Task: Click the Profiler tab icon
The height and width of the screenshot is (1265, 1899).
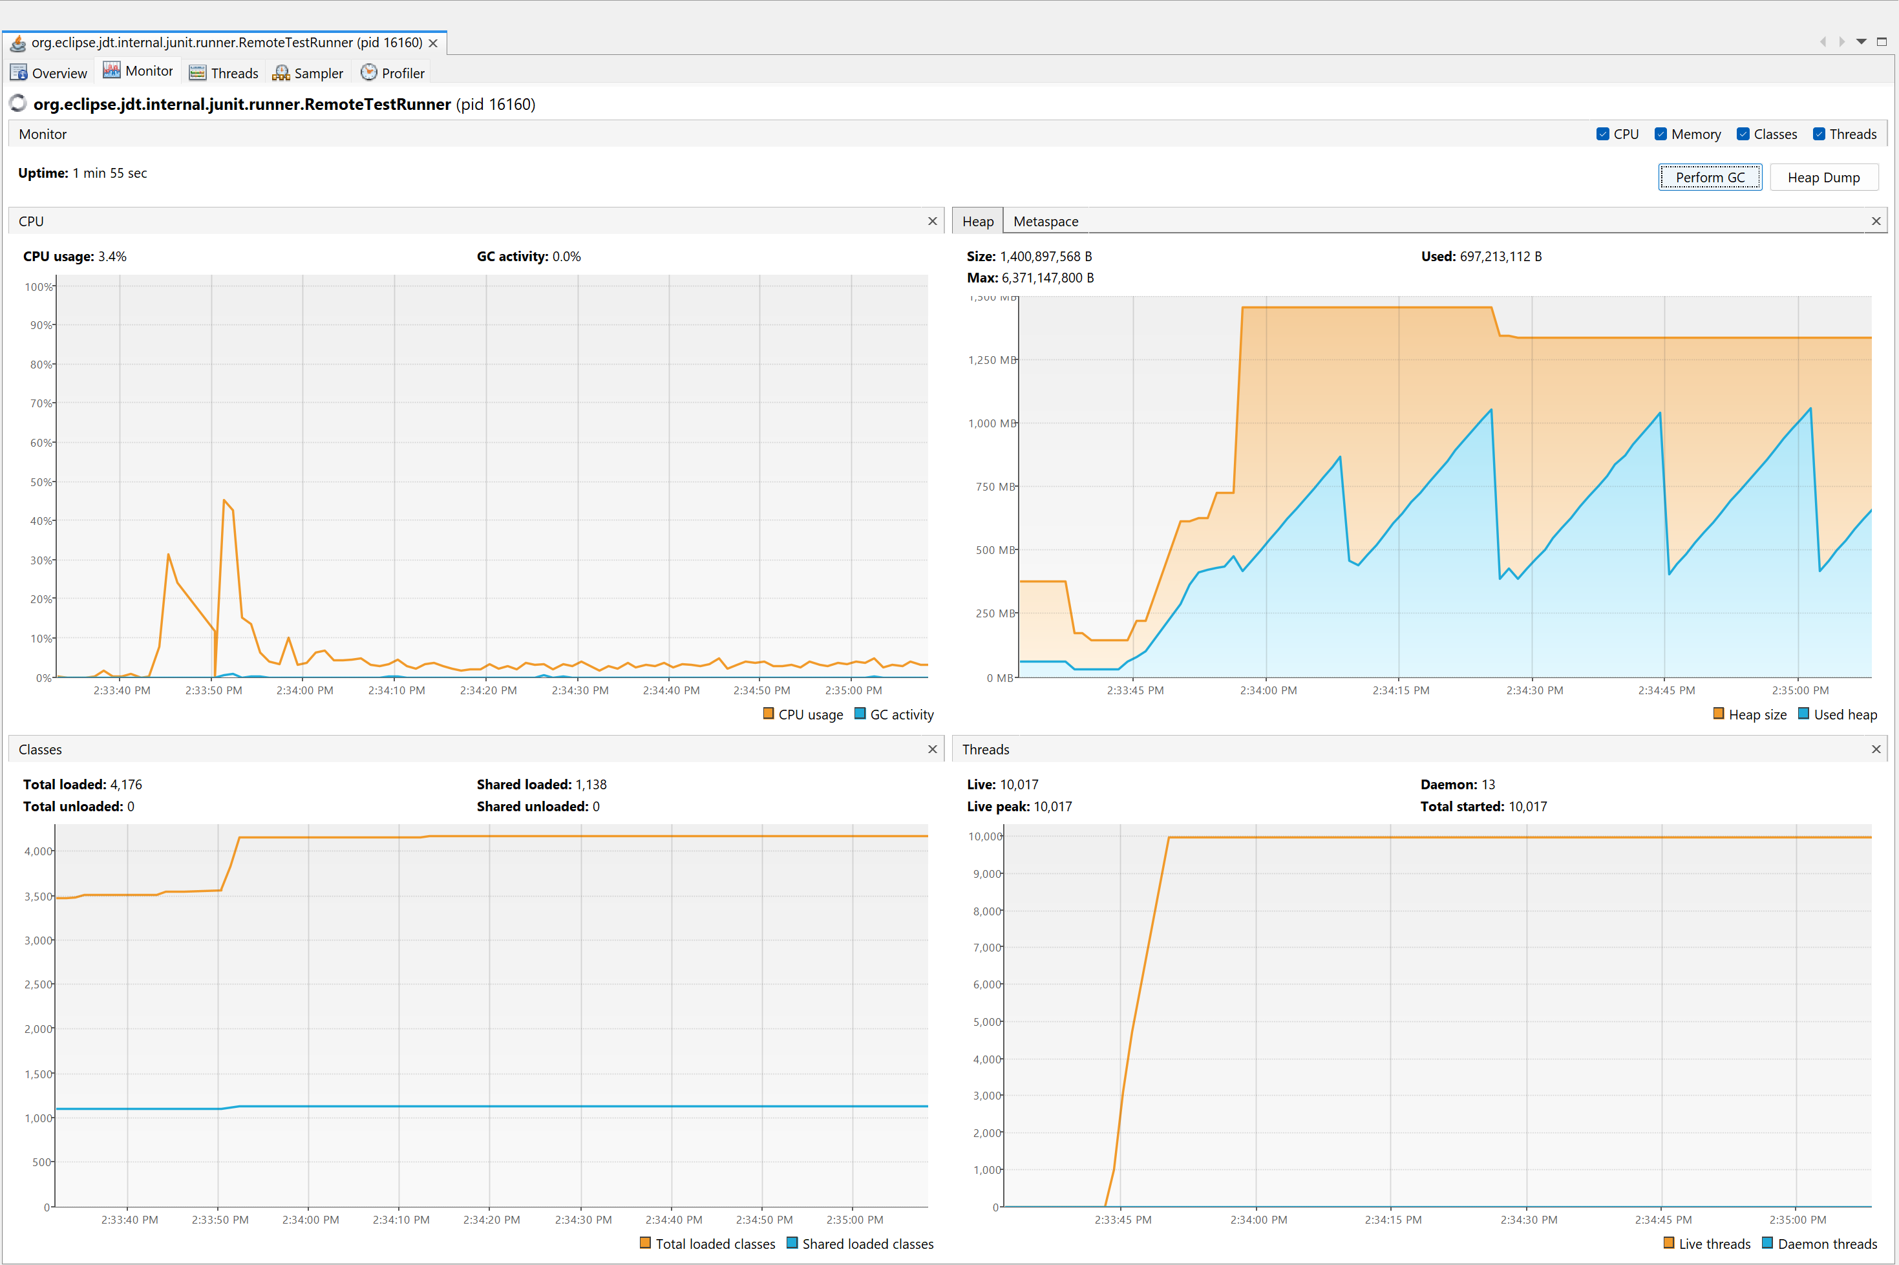Action: tap(368, 72)
